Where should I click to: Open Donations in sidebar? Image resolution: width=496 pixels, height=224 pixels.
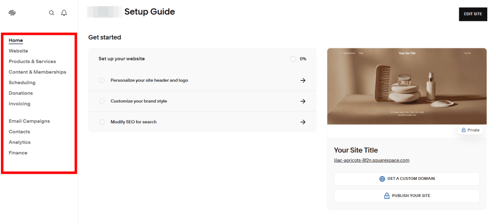point(20,93)
